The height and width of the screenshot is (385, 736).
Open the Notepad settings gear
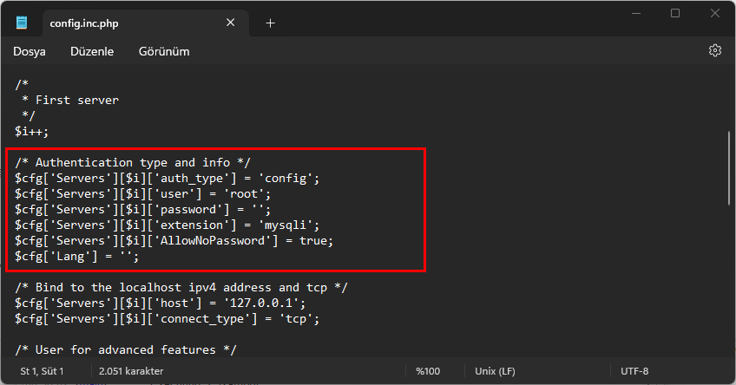[714, 50]
